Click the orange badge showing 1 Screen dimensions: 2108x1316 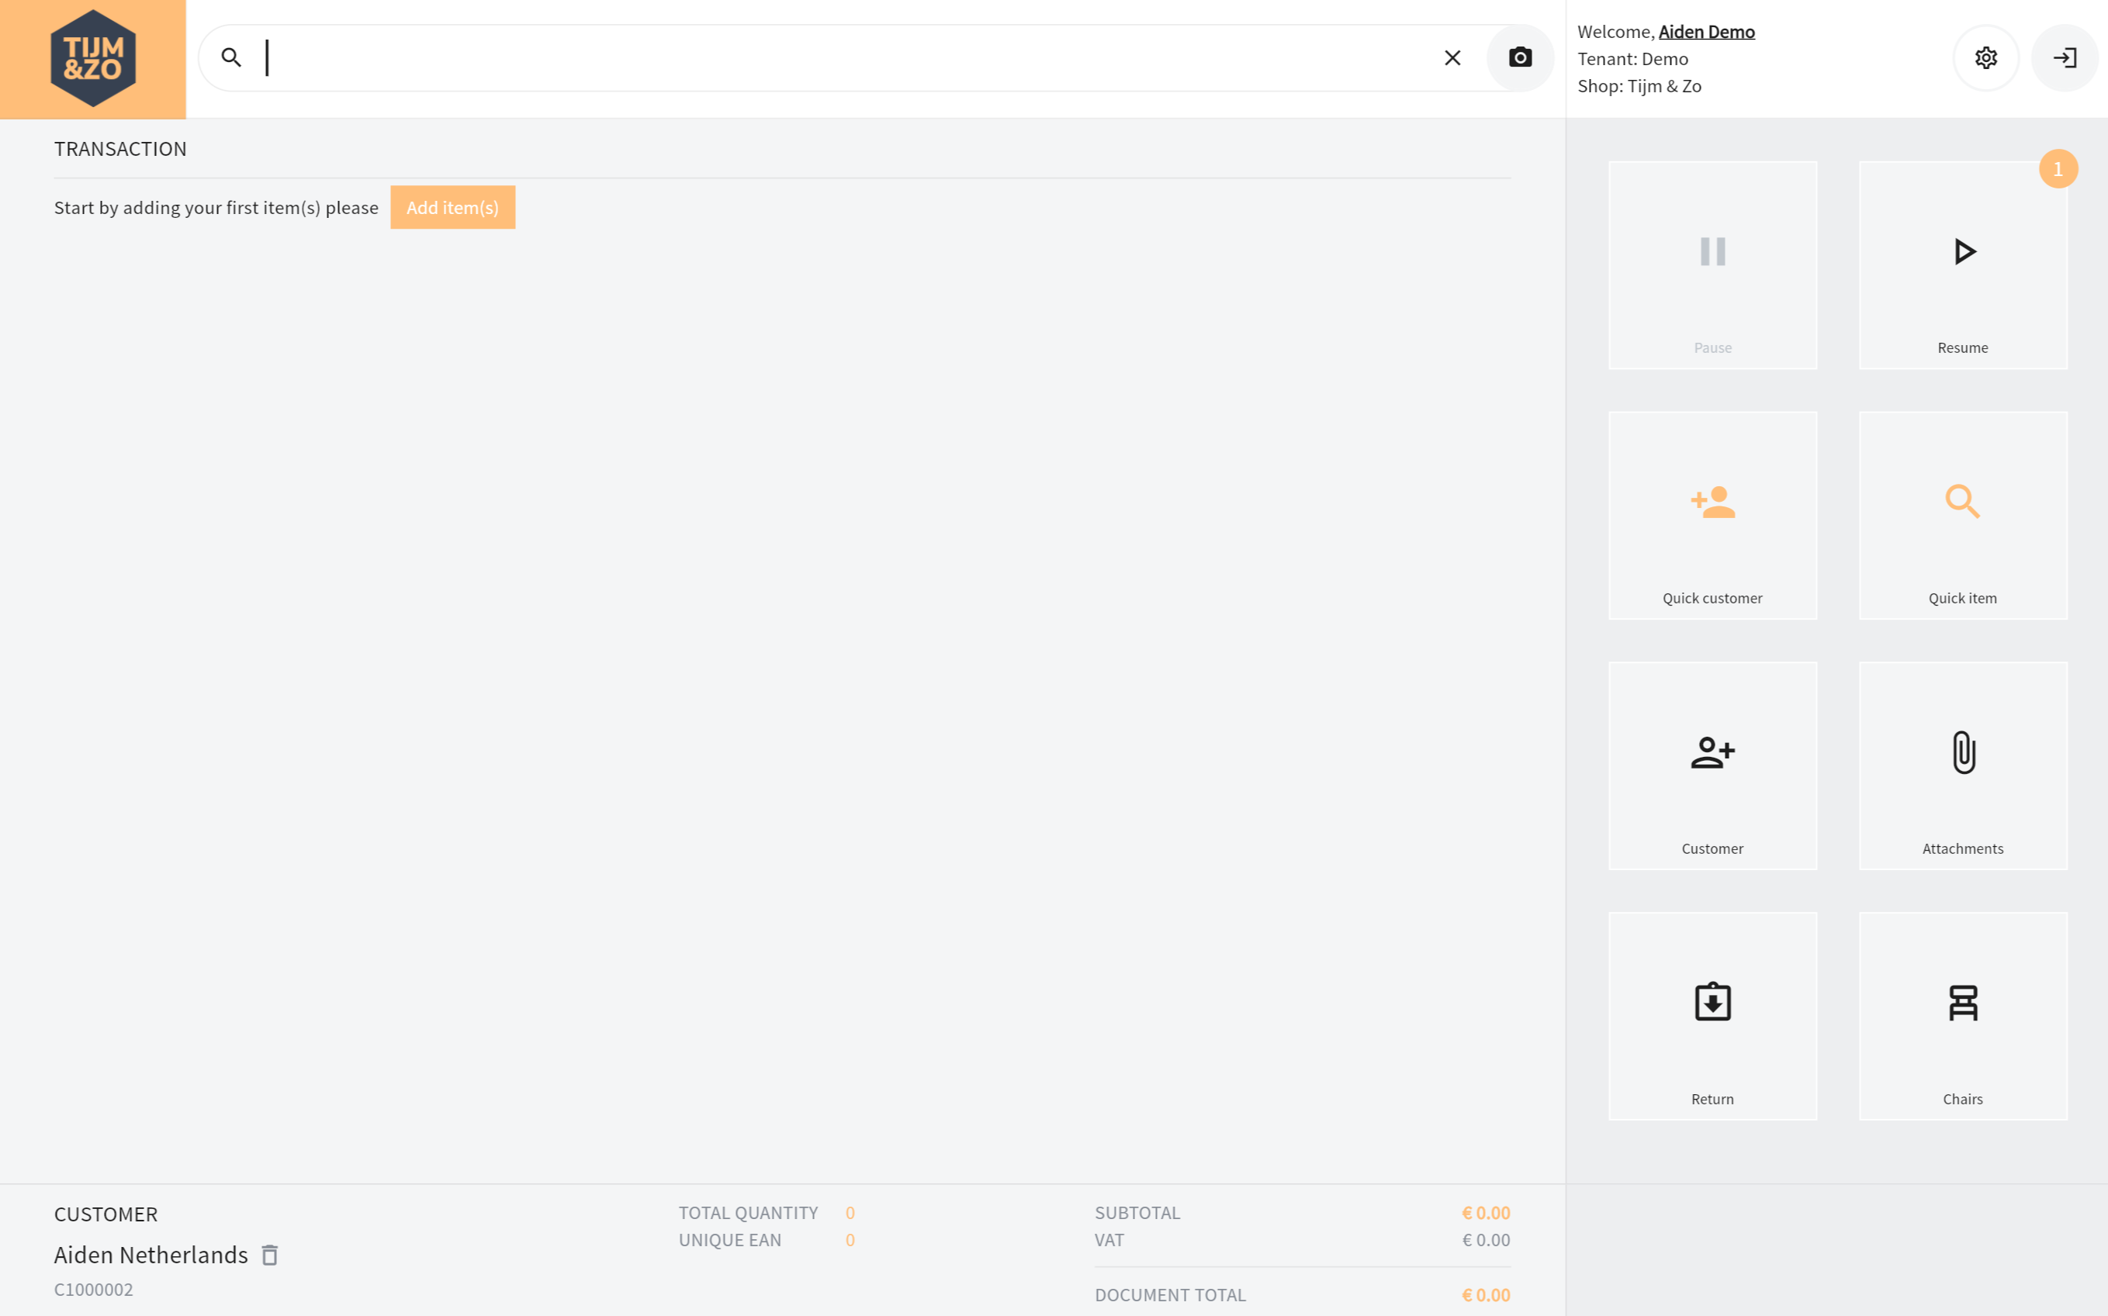coord(2058,169)
